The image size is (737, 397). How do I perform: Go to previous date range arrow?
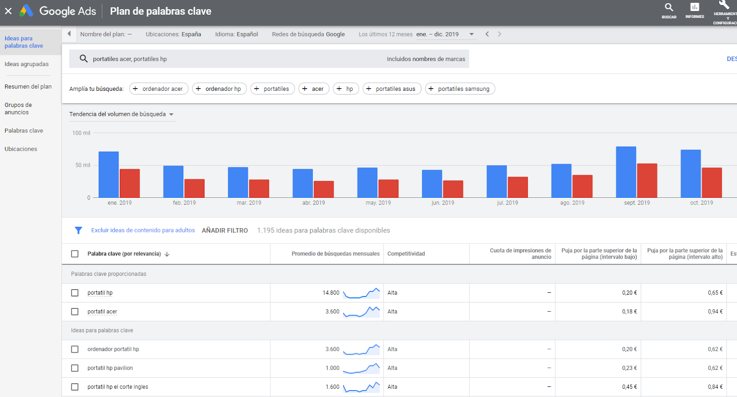point(487,34)
